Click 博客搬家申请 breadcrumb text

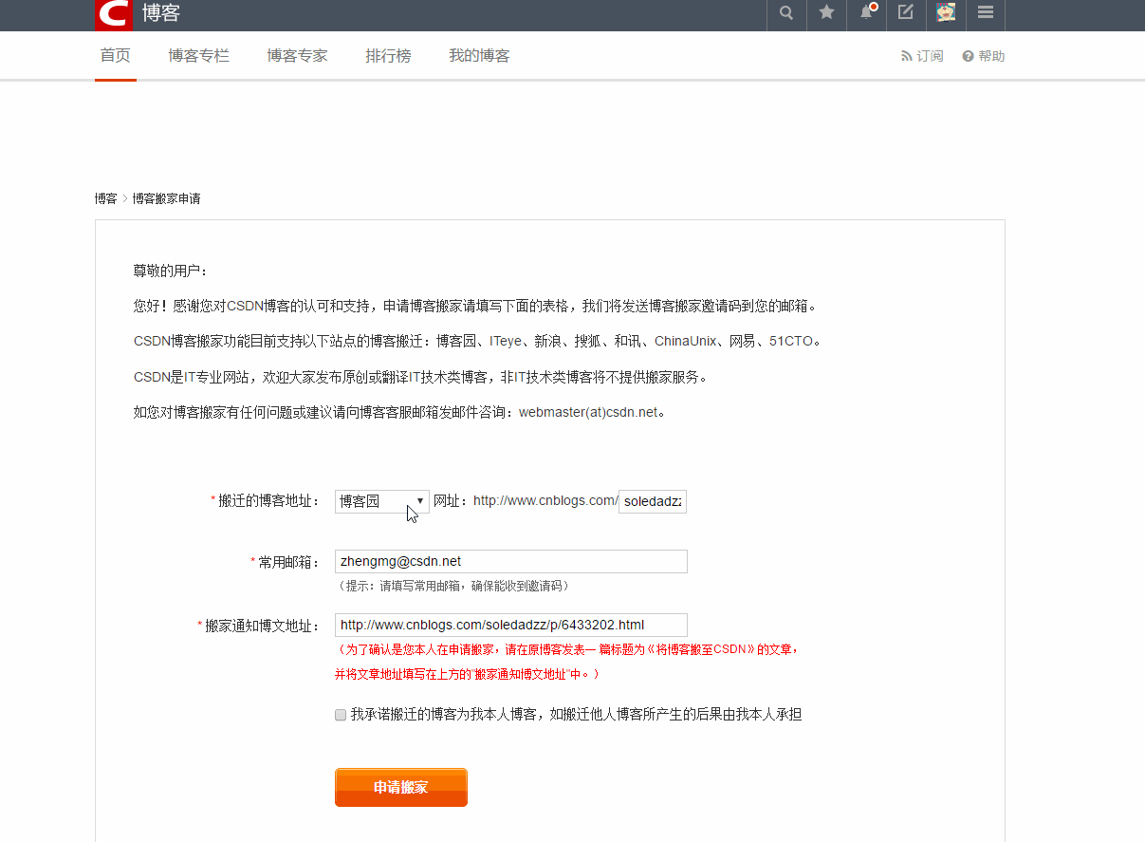coord(166,198)
